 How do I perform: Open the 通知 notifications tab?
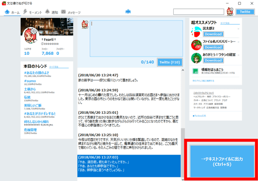[52, 12]
